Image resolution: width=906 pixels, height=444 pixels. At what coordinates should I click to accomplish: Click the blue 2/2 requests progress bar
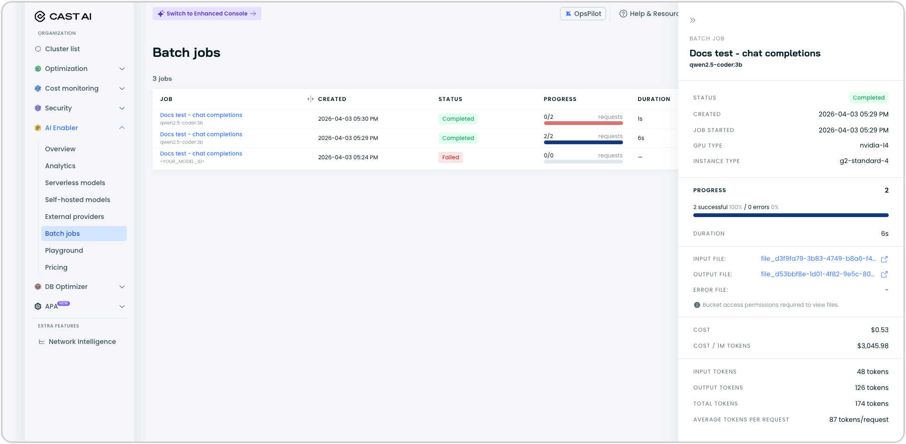pos(583,142)
